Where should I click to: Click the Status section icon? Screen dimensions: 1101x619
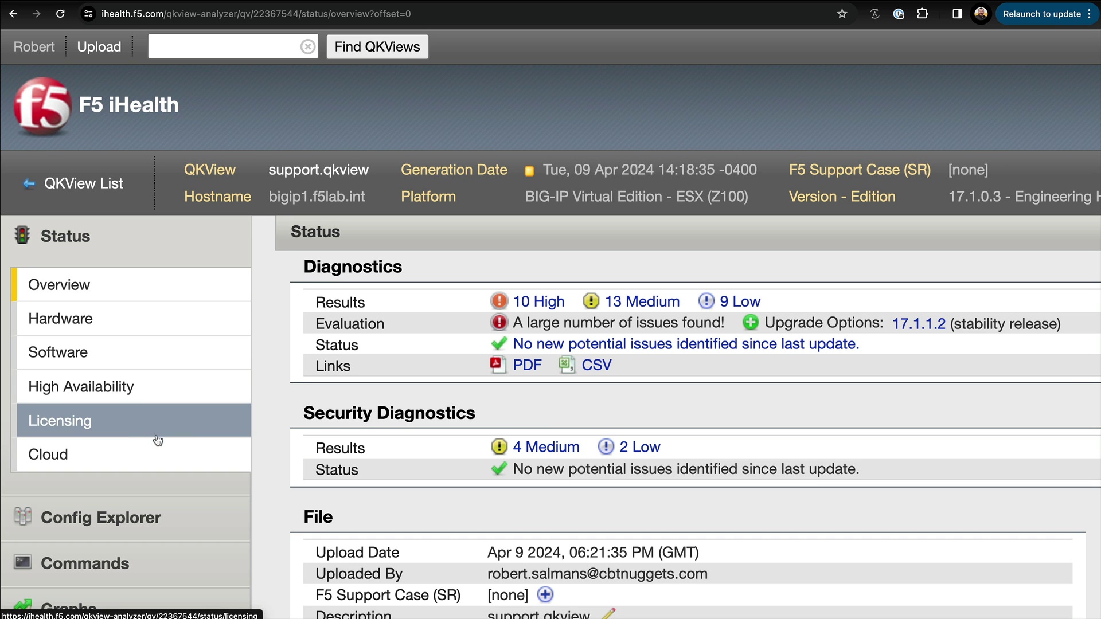click(24, 234)
